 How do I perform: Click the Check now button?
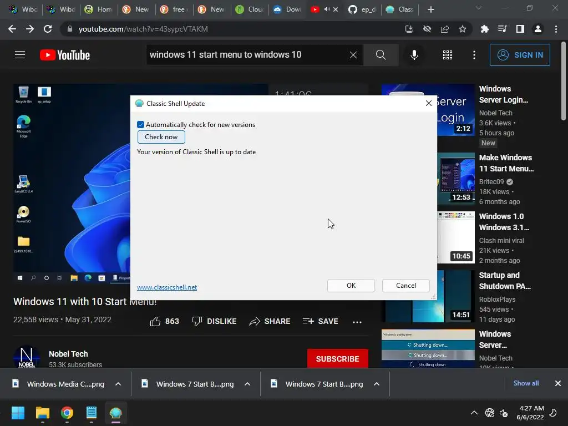click(x=161, y=137)
